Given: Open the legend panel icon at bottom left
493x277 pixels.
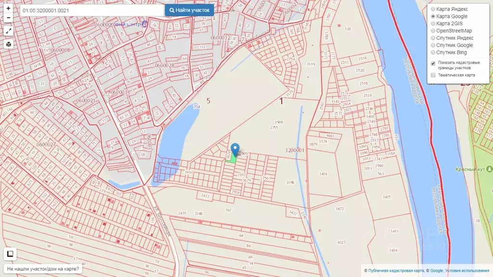Looking at the screenshot, I should click(9, 253).
